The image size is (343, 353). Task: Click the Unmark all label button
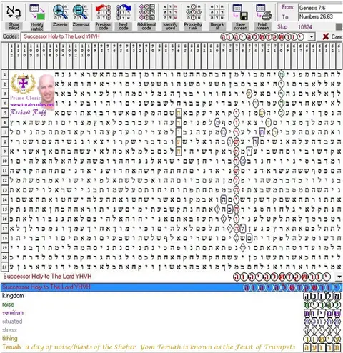click(x=217, y=26)
